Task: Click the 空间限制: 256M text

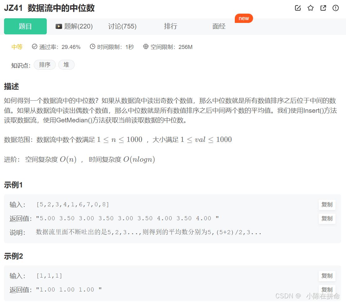Action: point(172,47)
